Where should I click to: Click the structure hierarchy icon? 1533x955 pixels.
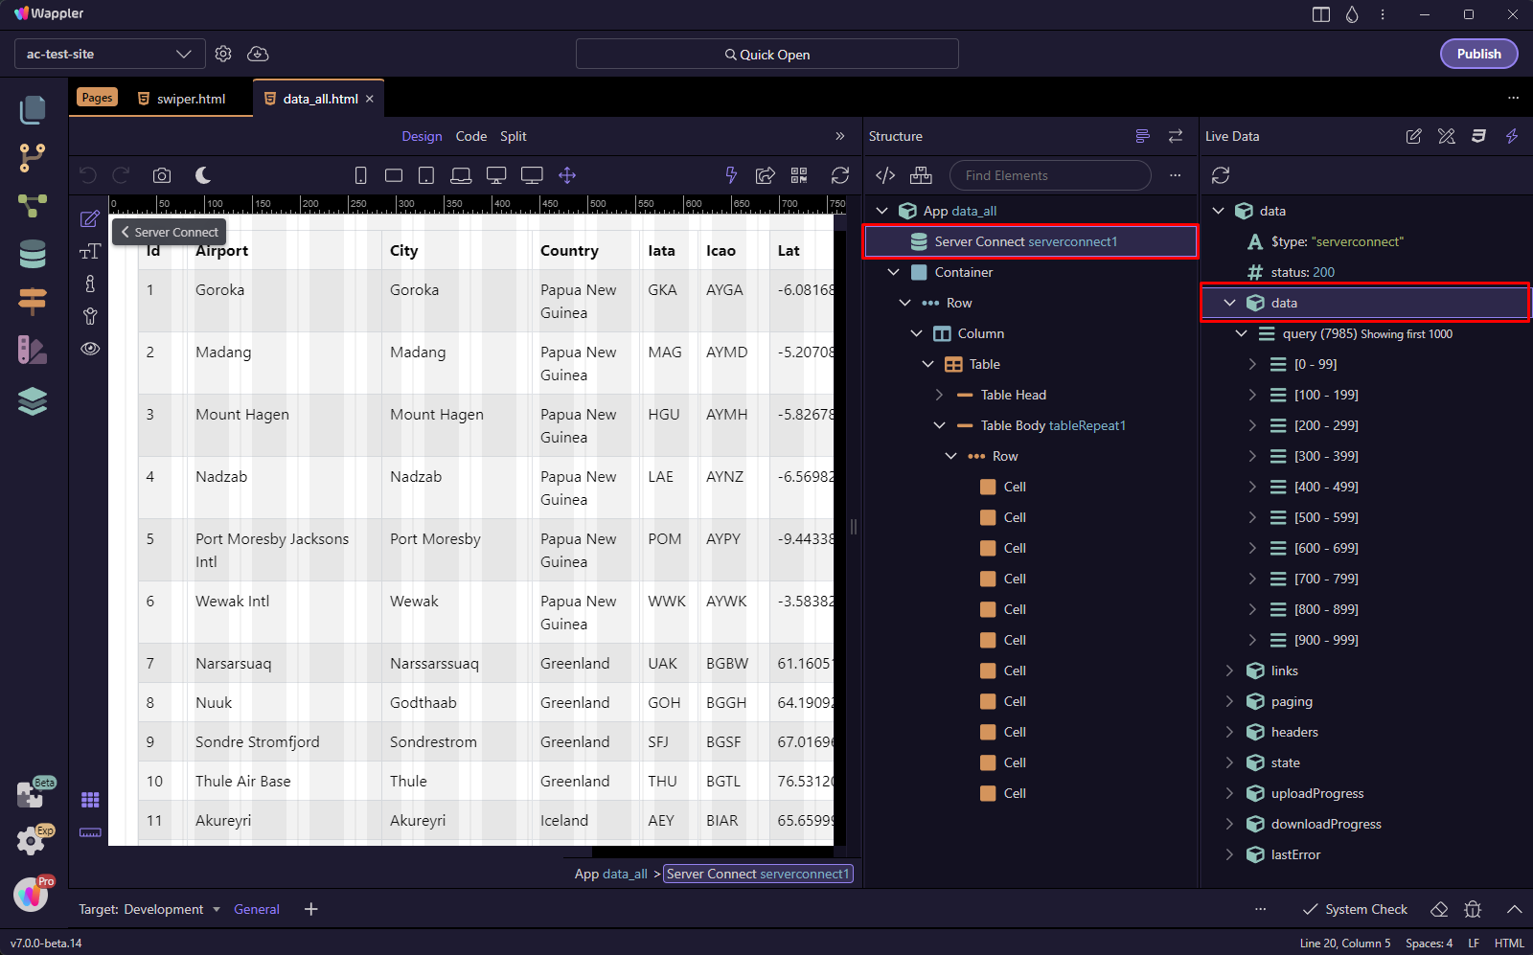pyautogui.click(x=921, y=175)
